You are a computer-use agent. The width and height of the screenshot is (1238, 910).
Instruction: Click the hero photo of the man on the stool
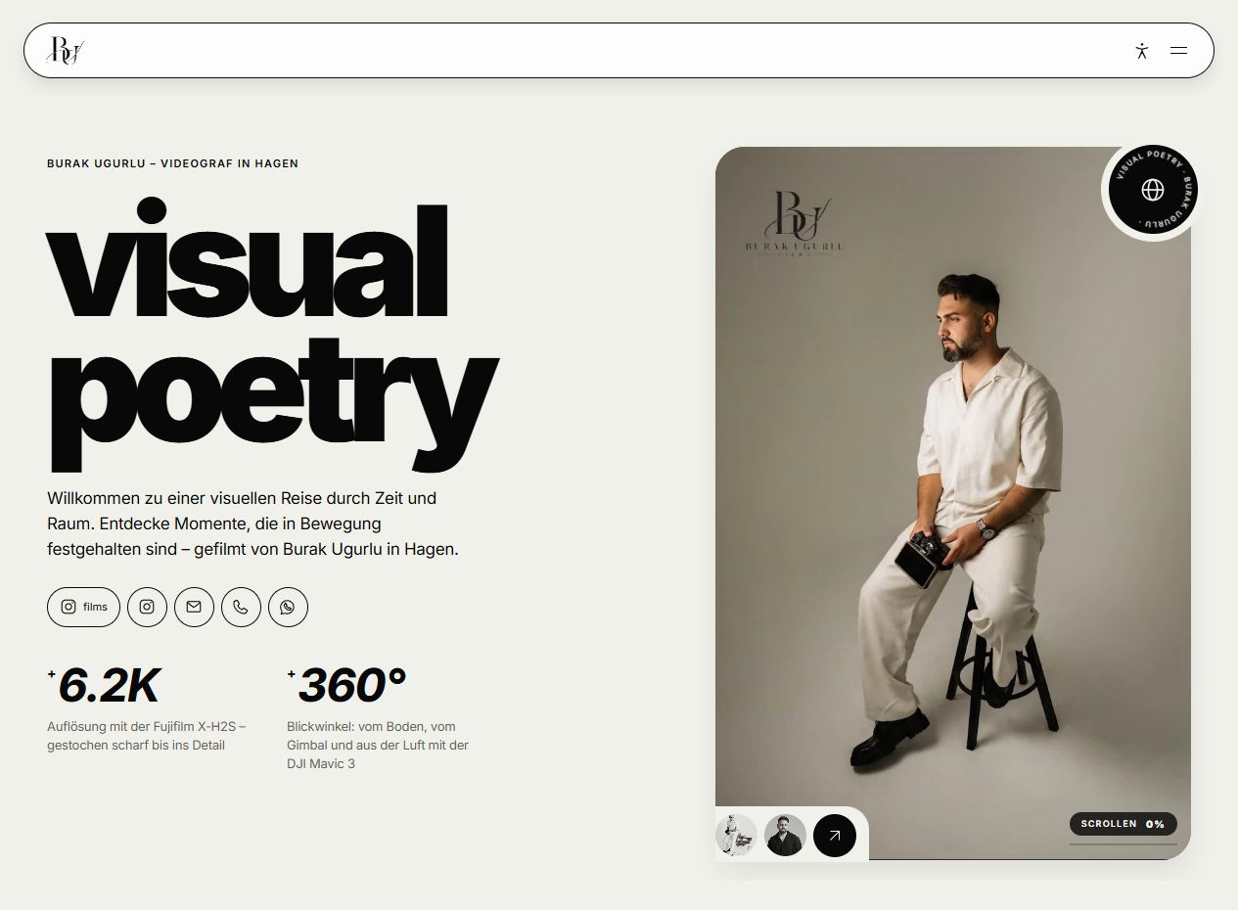[x=952, y=503]
